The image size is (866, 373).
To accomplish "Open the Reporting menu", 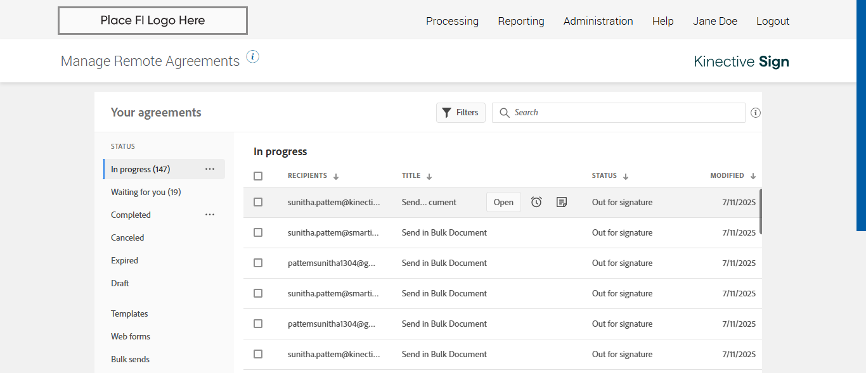I will coord(520,21).
